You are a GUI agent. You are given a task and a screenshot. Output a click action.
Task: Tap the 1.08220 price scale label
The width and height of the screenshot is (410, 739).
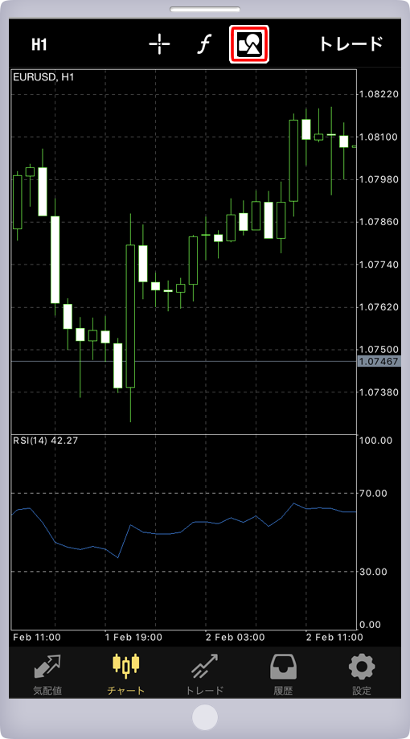379,94
